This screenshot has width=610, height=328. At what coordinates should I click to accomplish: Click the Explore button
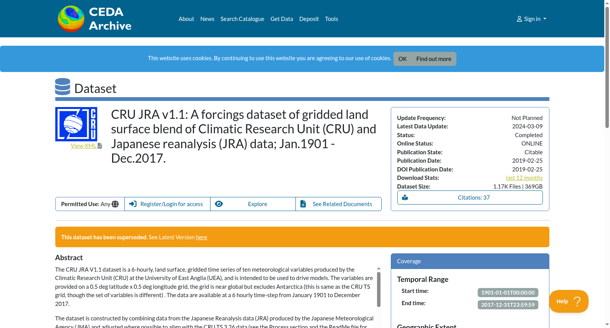(253, 204)
